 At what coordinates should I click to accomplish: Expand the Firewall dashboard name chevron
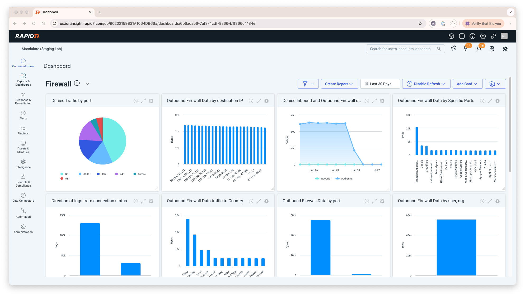[87, 84]
